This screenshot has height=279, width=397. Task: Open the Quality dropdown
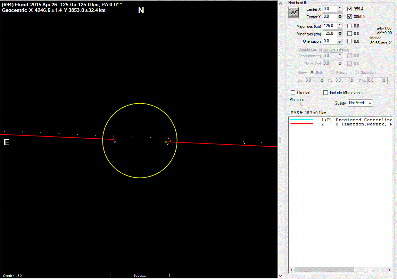(x=360, y=103)
